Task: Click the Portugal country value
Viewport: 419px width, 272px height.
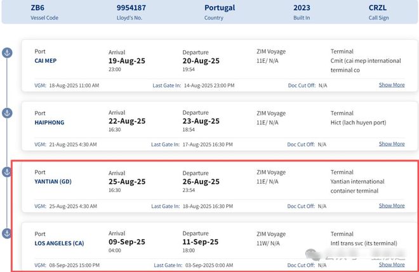Action: pos(220,8)
